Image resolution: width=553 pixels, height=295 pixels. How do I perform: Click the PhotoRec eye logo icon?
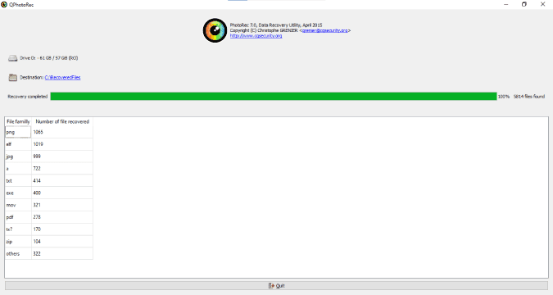tap(215, 30)
